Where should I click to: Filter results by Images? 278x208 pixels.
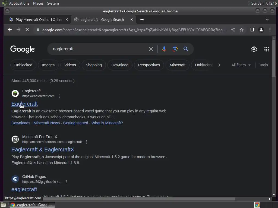(48, 65)
